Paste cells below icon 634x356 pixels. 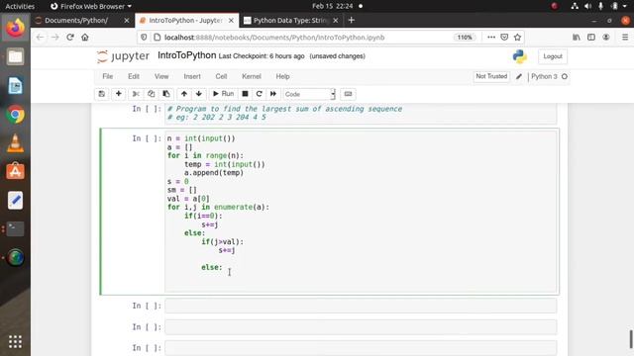point(166,94)
